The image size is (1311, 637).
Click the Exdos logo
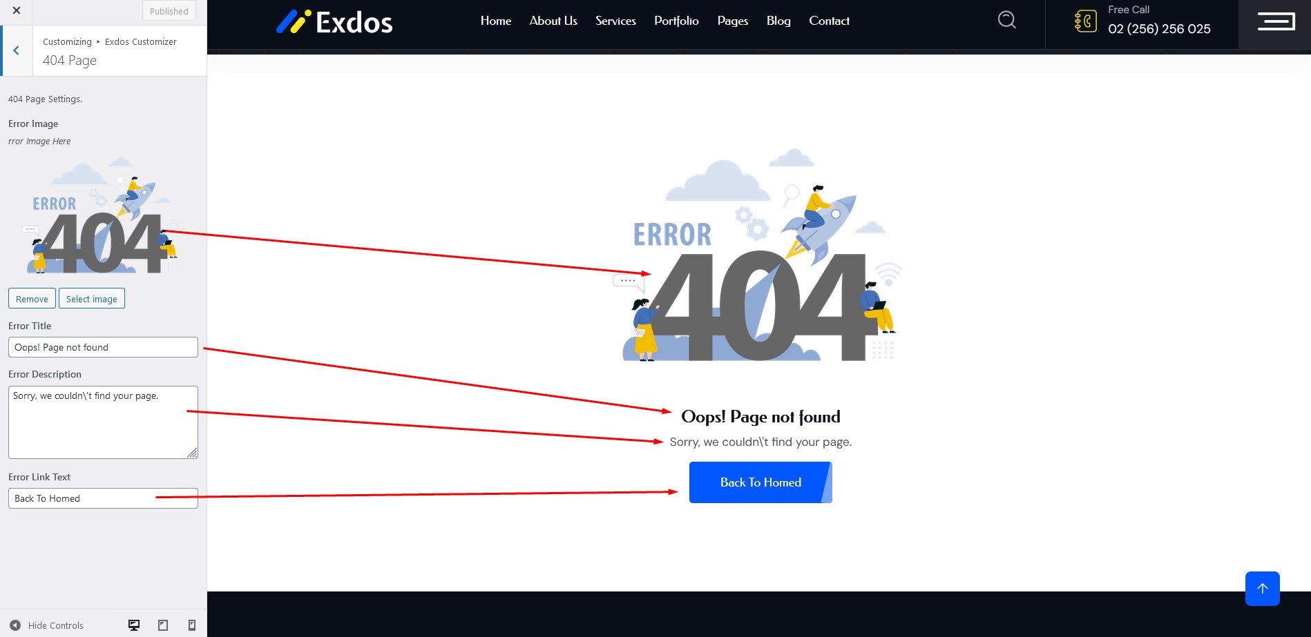[x=334, y=22]
